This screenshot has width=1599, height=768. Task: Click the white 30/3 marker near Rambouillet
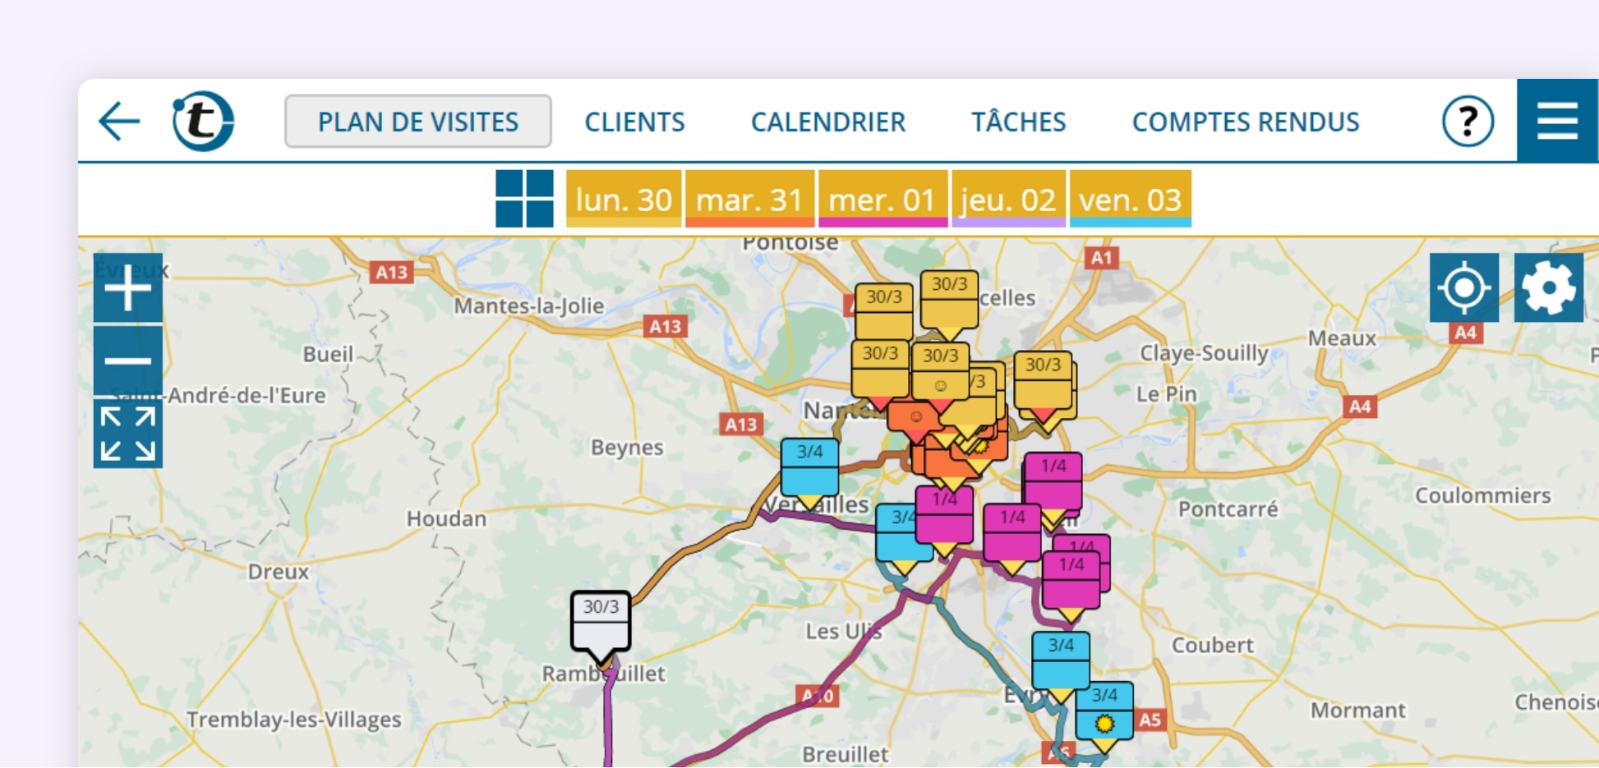click(x=601, y=623)
